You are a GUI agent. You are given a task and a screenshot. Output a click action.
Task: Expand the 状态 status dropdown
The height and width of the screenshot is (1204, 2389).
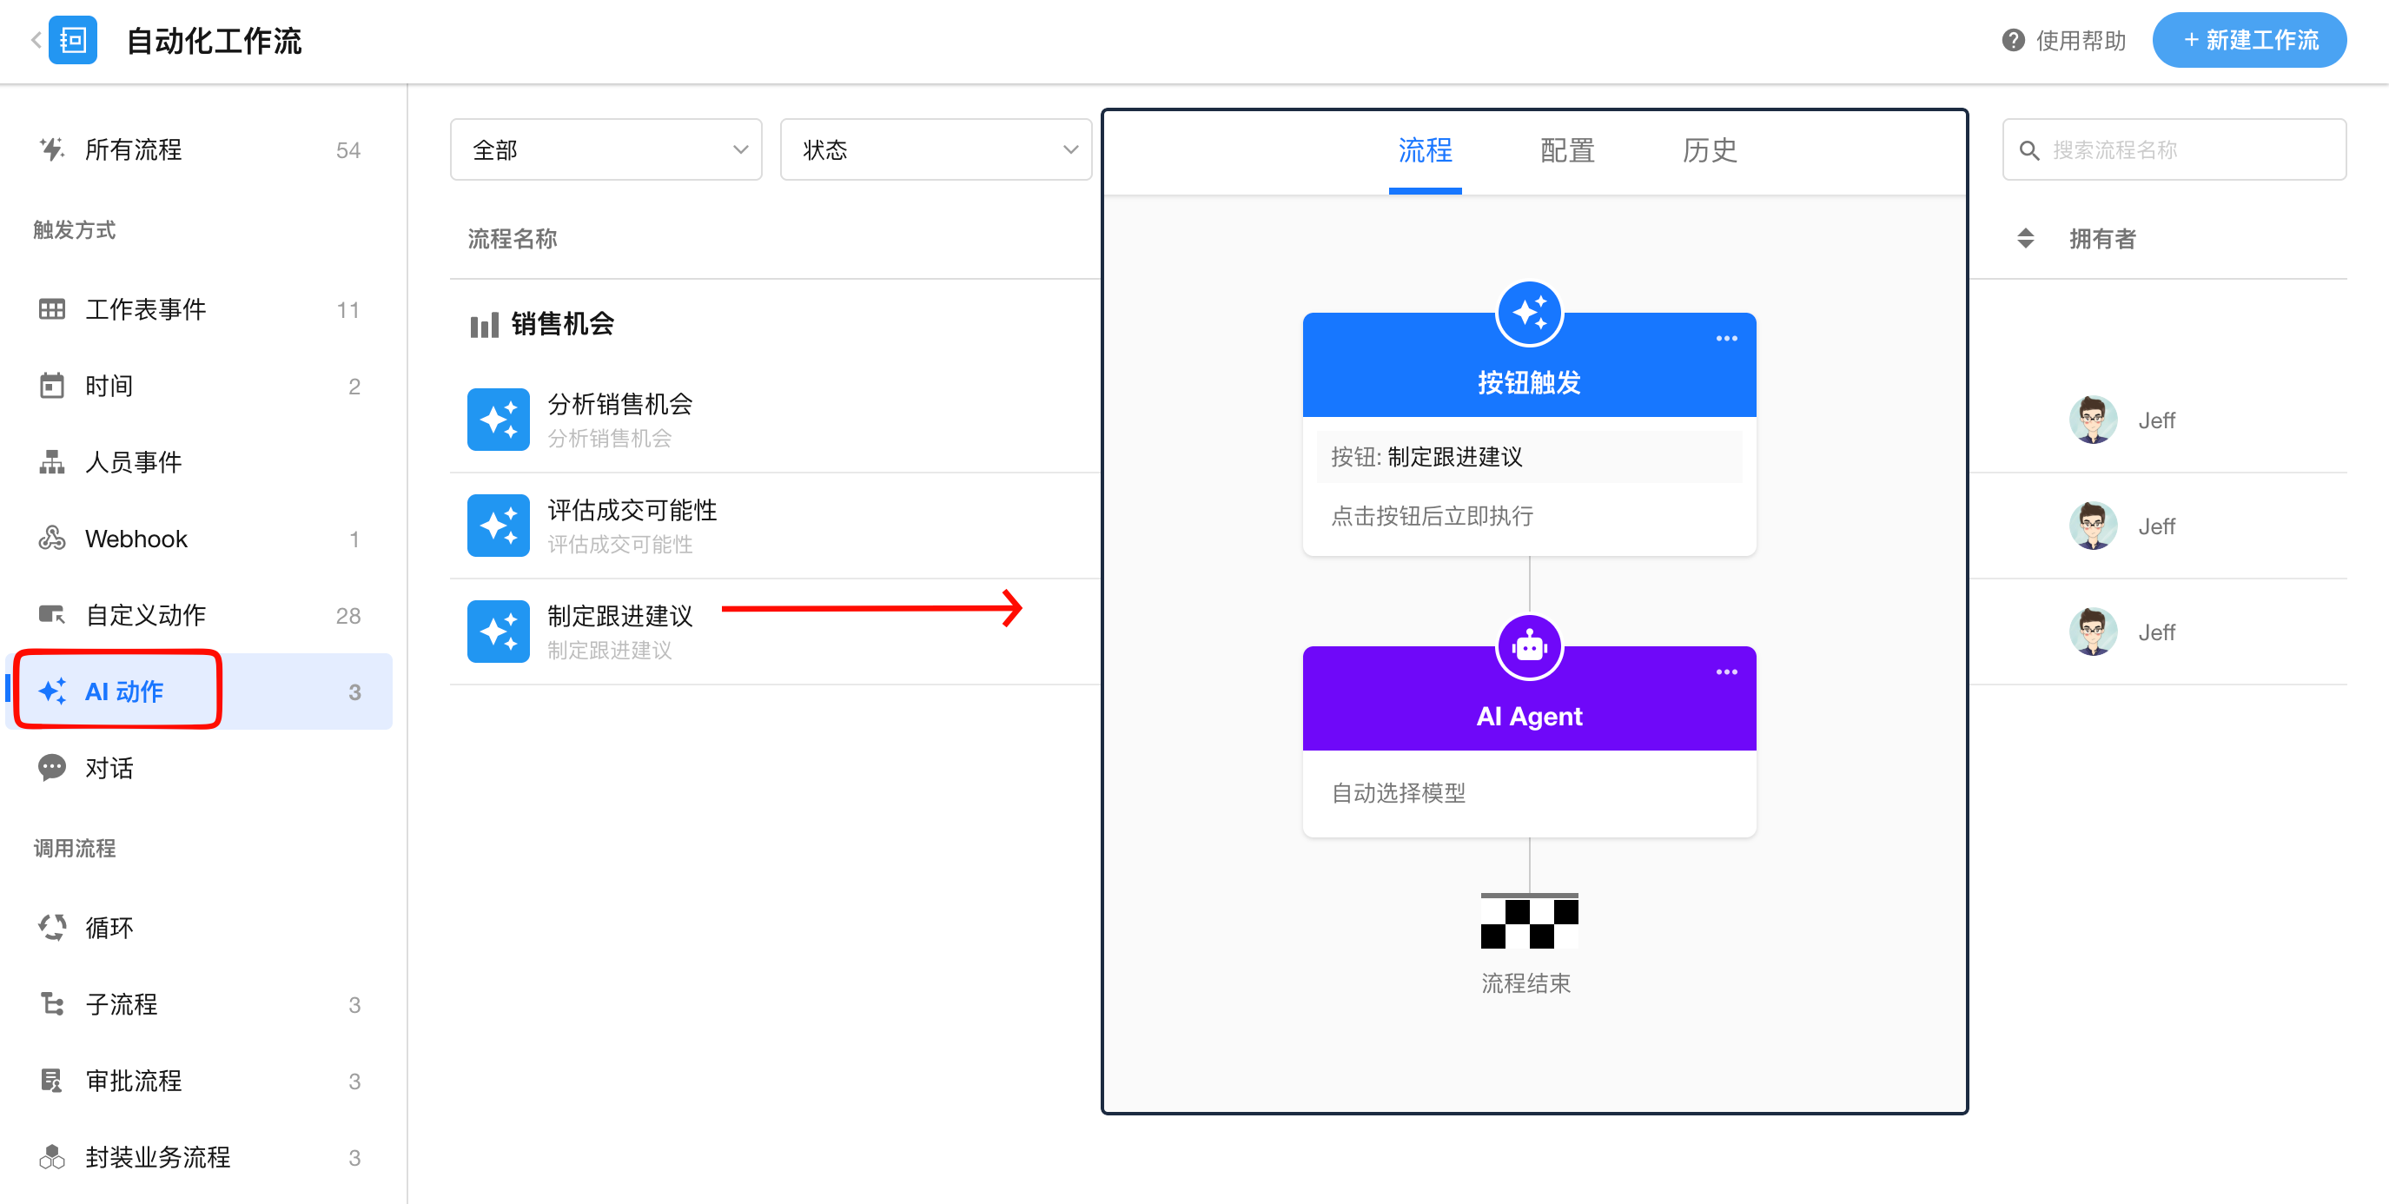(x=936, y=149)
